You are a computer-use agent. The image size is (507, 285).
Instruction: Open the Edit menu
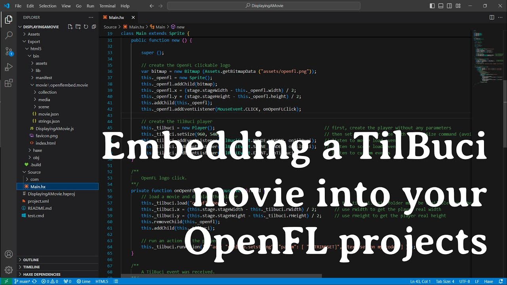pos(30,6)
